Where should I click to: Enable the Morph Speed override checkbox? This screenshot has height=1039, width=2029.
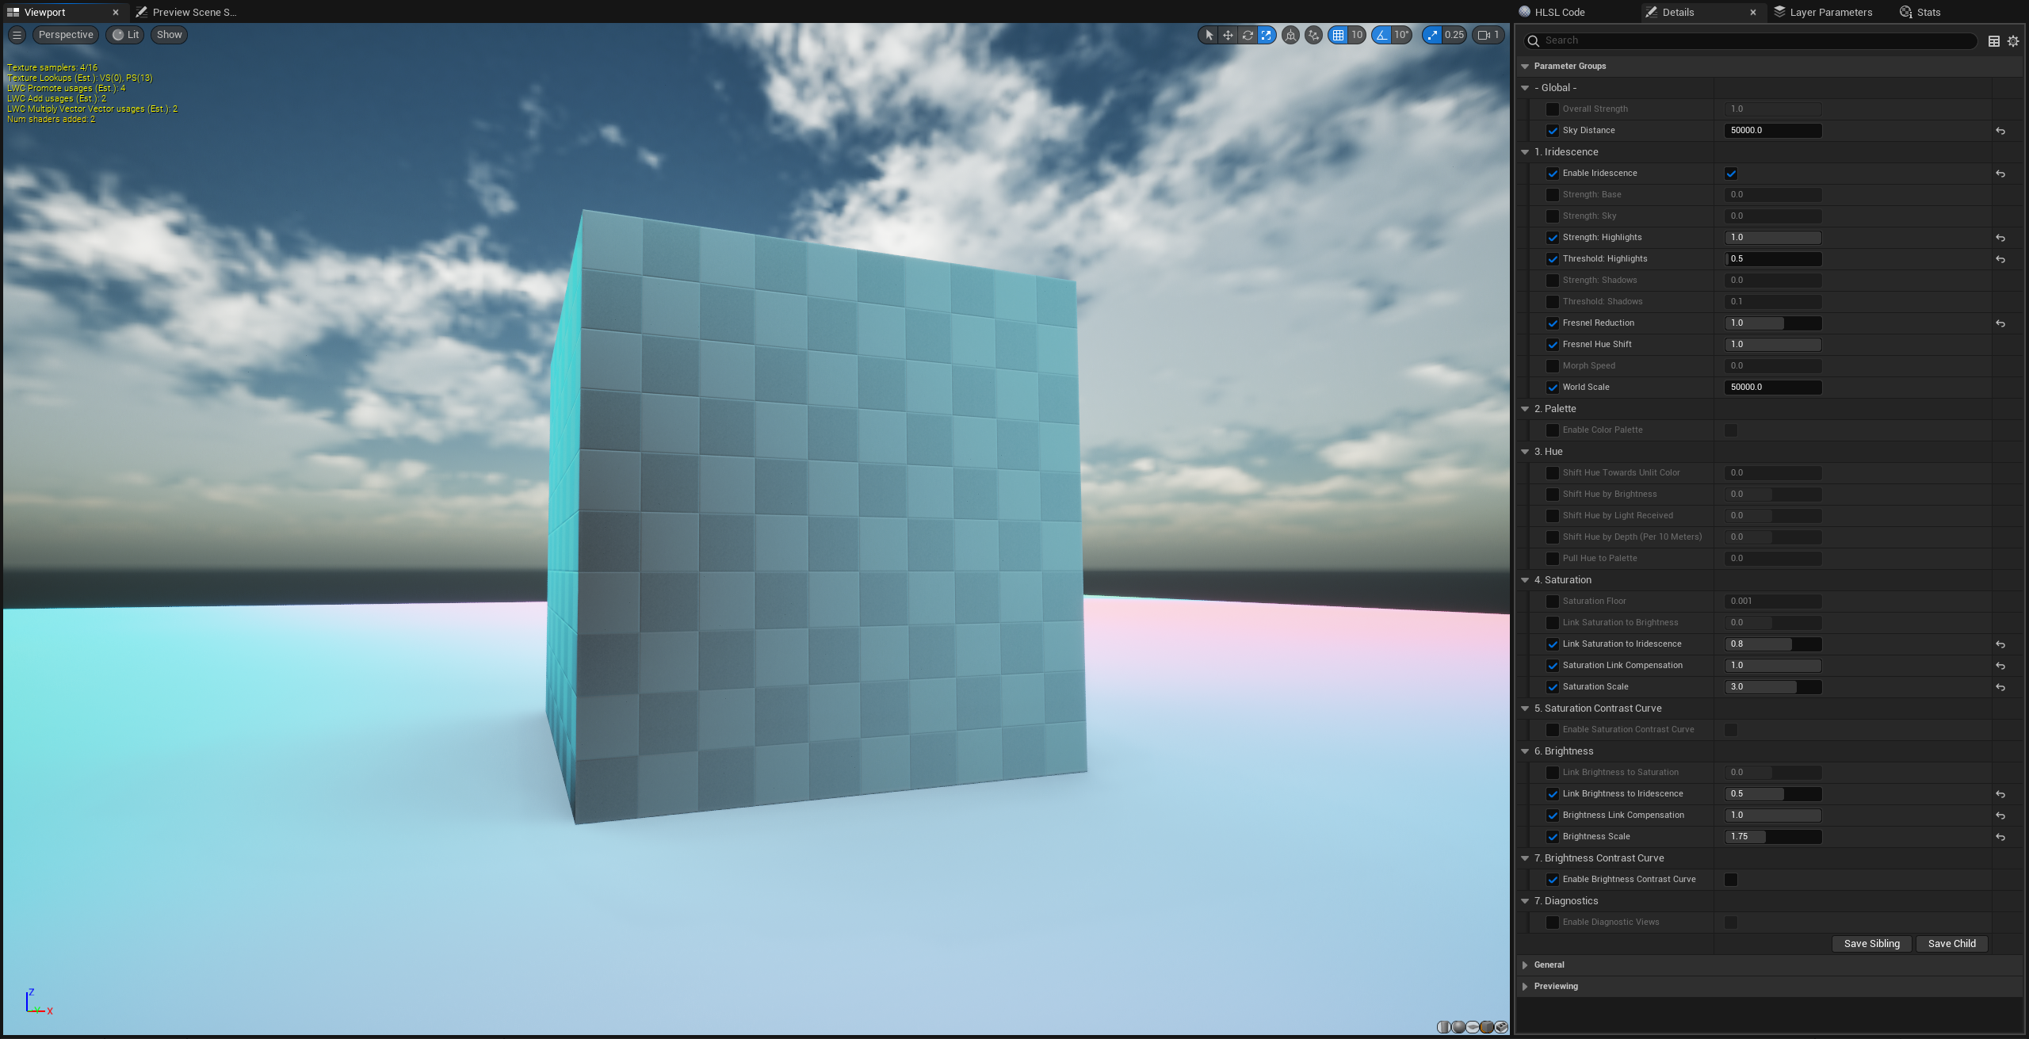tap(1553, 366)
